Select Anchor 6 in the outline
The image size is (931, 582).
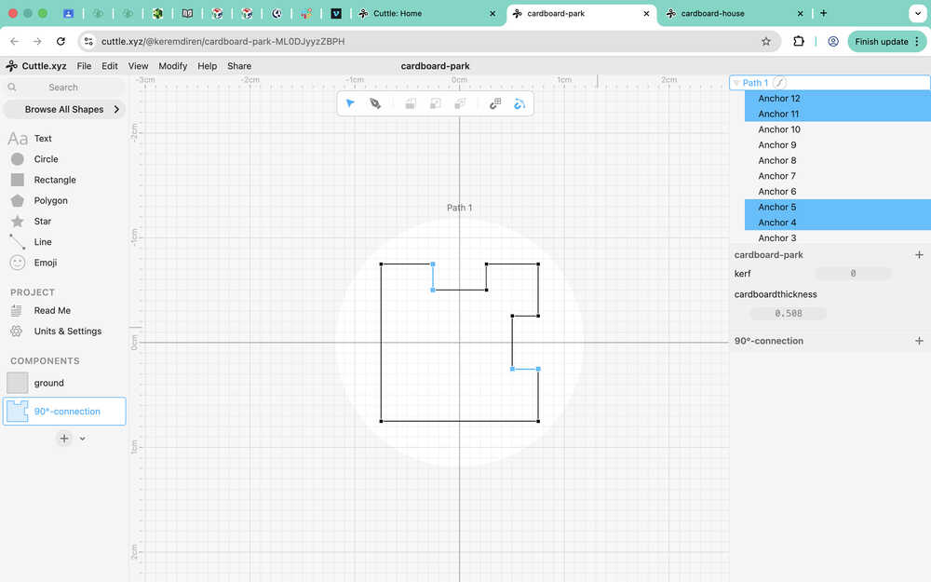point(838,191)
